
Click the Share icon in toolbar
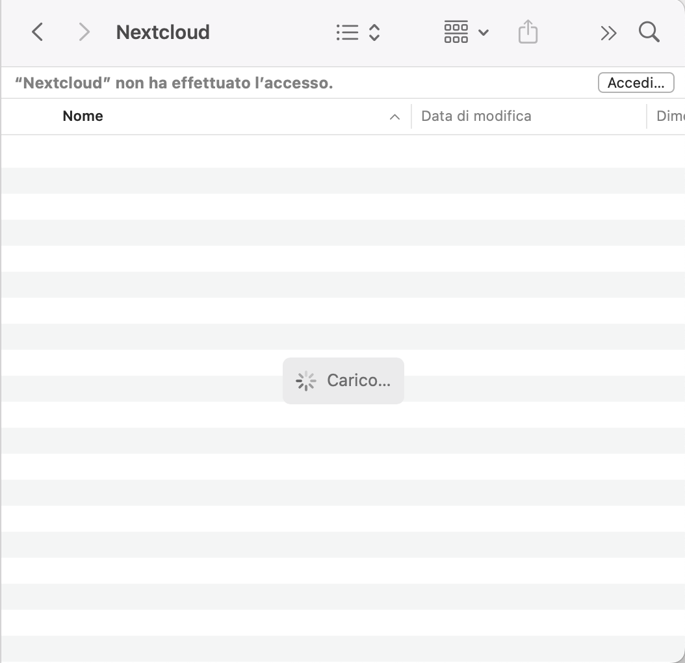click(528, 32)
